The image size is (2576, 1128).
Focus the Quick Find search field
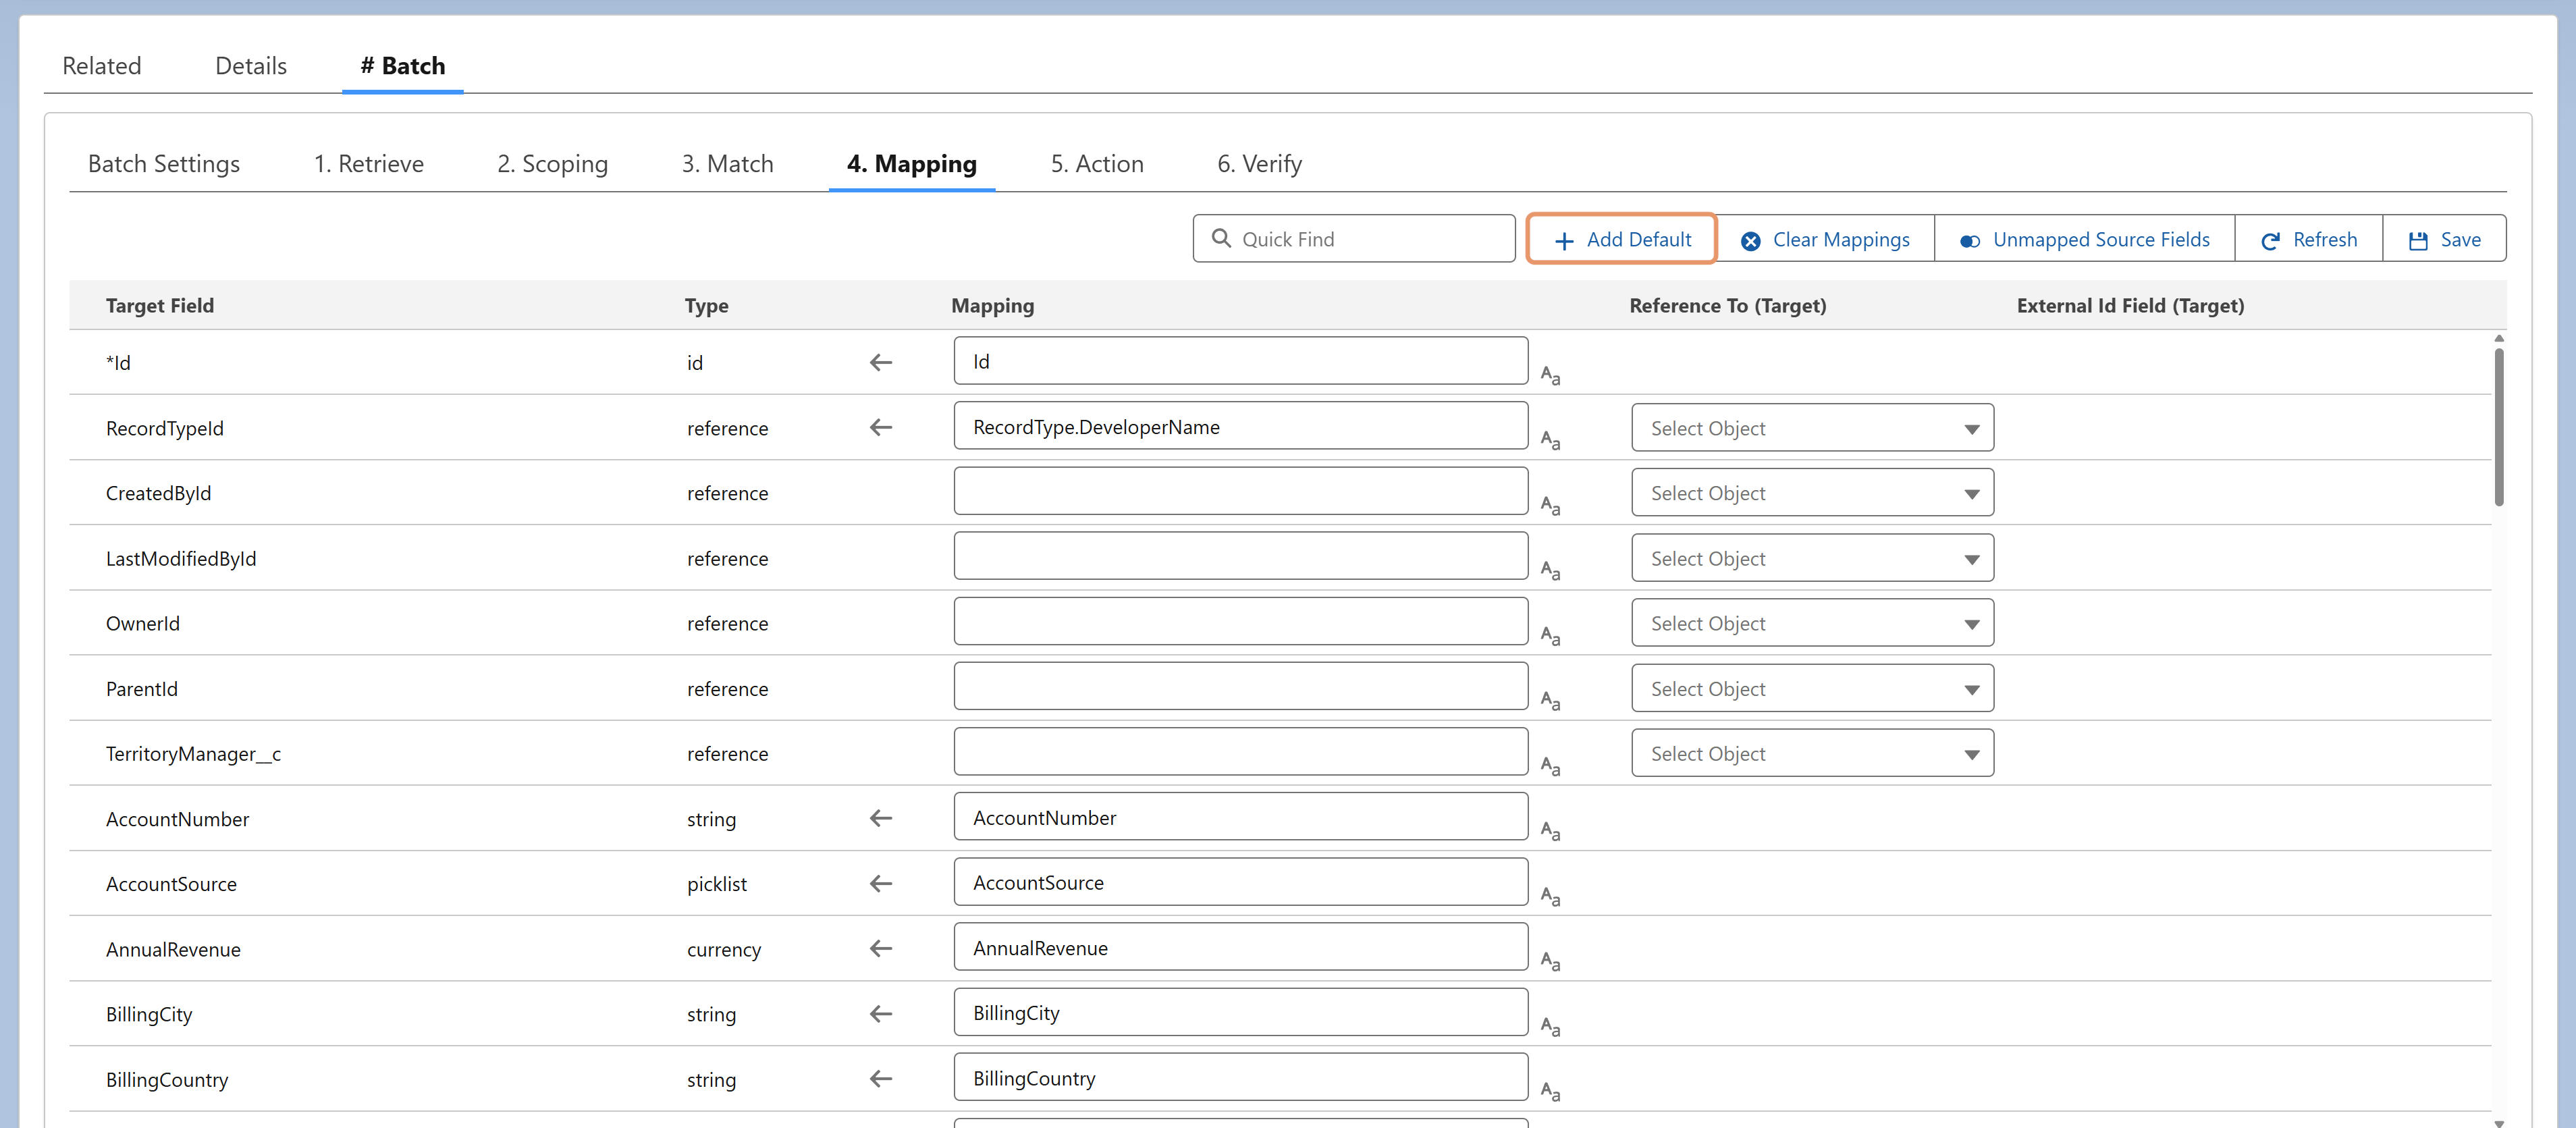click(1354, 239)
